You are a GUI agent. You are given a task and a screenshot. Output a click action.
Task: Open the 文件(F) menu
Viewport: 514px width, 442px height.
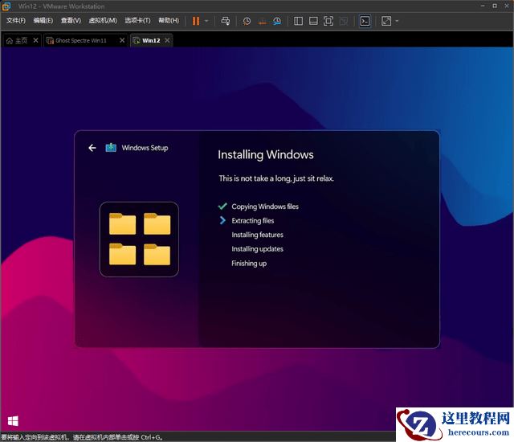[x=16, y=21]
